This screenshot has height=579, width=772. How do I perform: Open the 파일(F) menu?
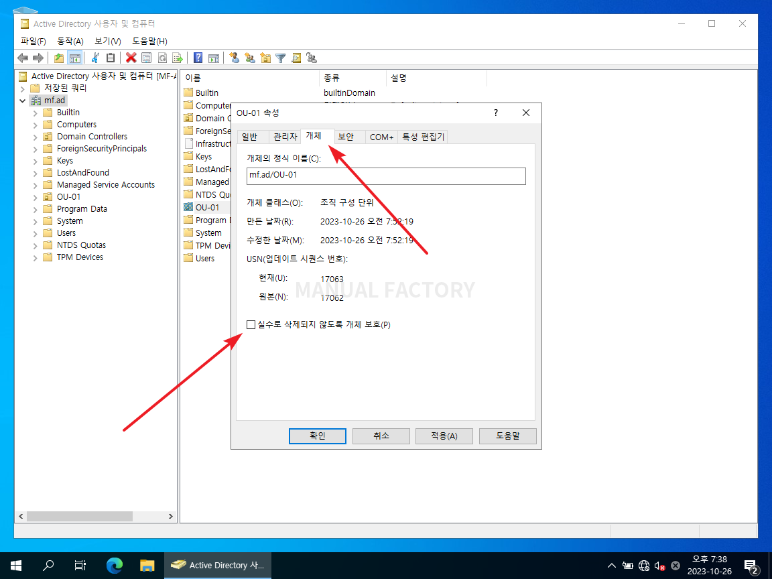(34, 42)
